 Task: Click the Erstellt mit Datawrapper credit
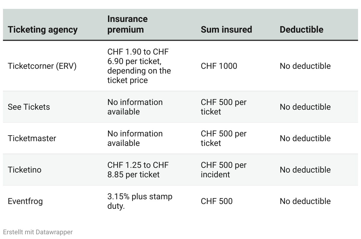point(38,232)
